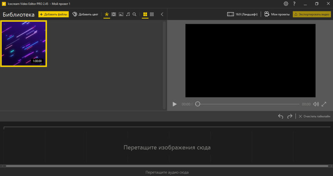Filter library by video files

tap(114, 14)
